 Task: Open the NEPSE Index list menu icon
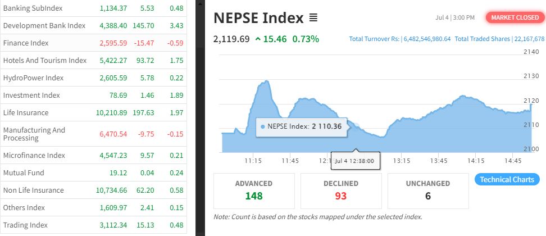[313, 18]
